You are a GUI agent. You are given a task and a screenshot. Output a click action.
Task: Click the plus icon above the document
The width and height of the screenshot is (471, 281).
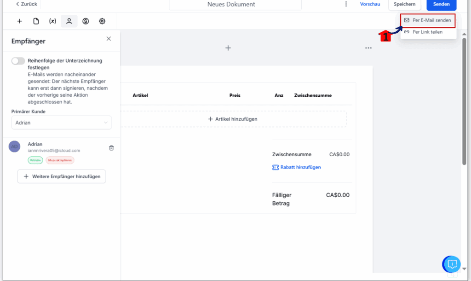tap(228, 48)
